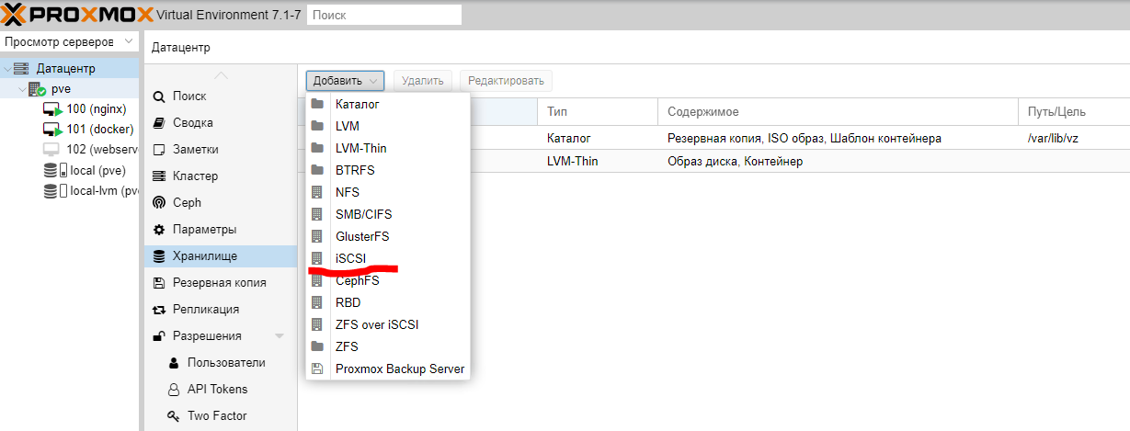
Task: Focus the Поиск search field at top
Action: point(383,15)
